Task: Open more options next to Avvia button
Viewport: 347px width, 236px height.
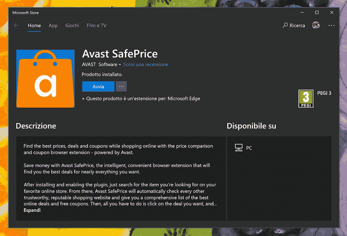Action: (121, 86)
